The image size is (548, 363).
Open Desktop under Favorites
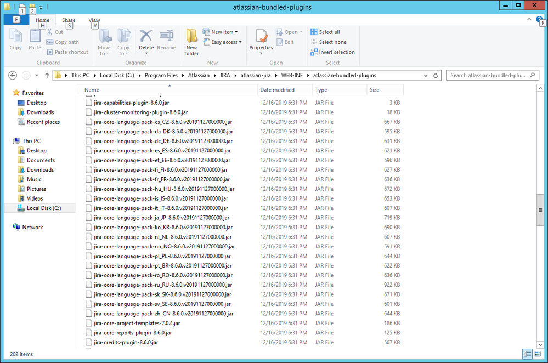[37, 103]
